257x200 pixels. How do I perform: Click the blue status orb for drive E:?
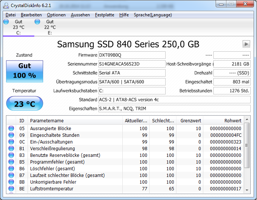coord(37,22)
